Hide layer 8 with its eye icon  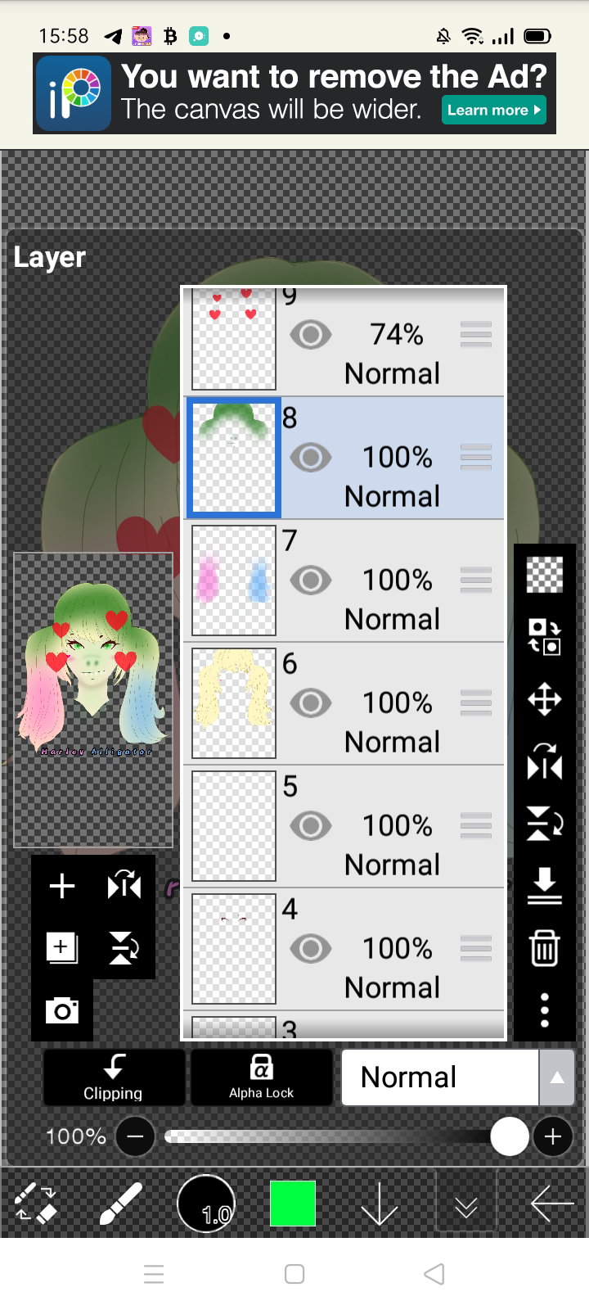pyautogui.click(x=310, y=458)
